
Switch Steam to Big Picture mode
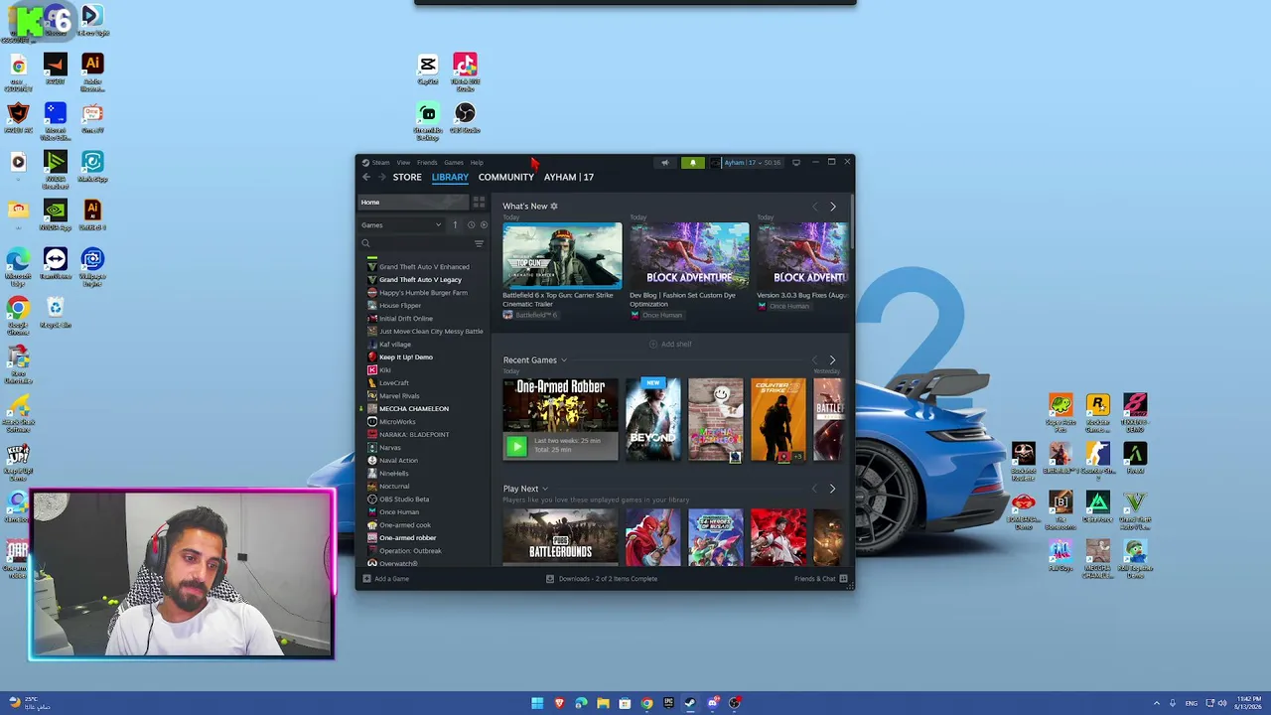[x=795, y=163]
